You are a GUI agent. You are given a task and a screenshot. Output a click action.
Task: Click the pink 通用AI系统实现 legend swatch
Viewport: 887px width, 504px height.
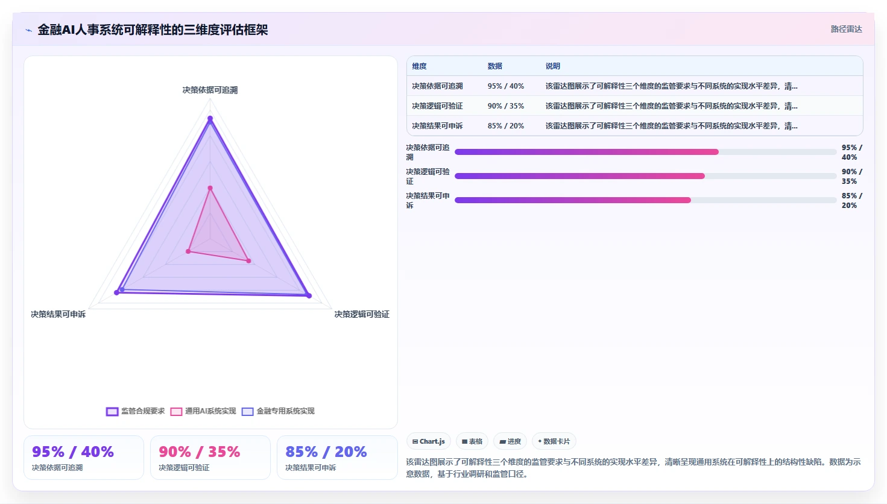pyautogui.click(x=176, y=412)
